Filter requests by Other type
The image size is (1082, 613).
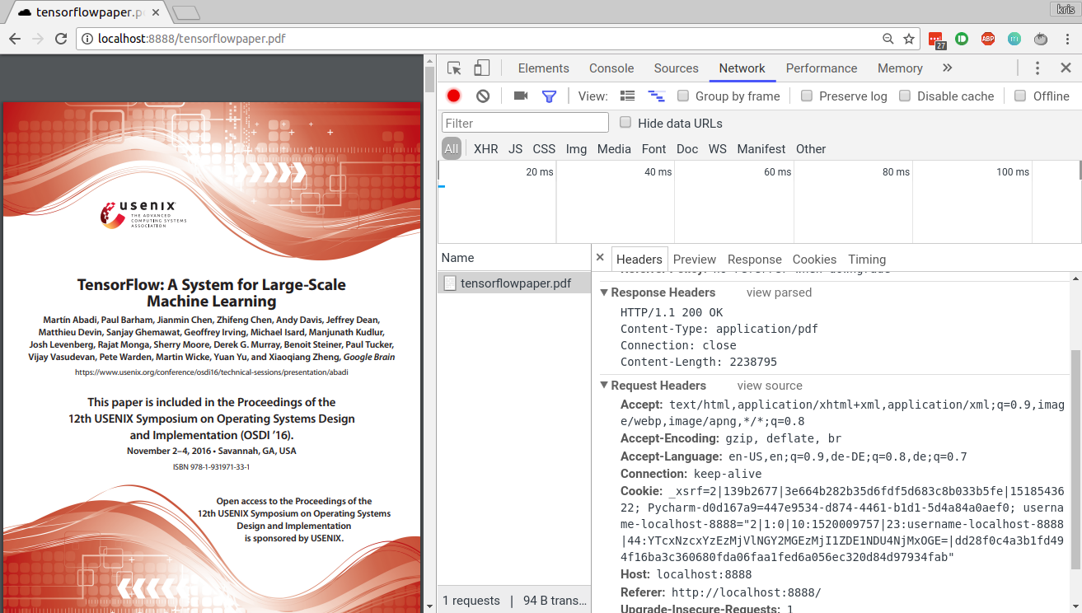click(811, 149)
